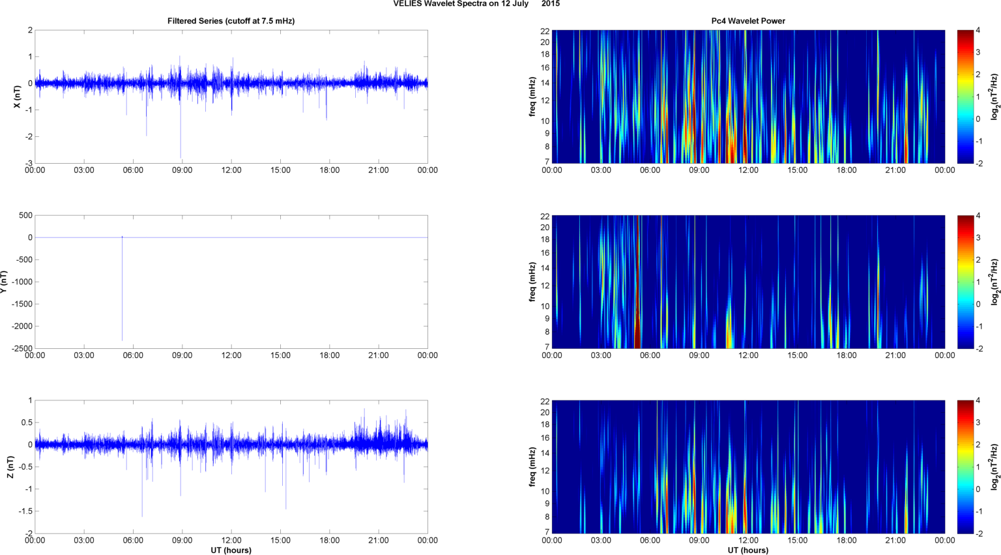Click the freq (mHz) label of bottom spectrogram
The image size is (1001, 555).
532,467
